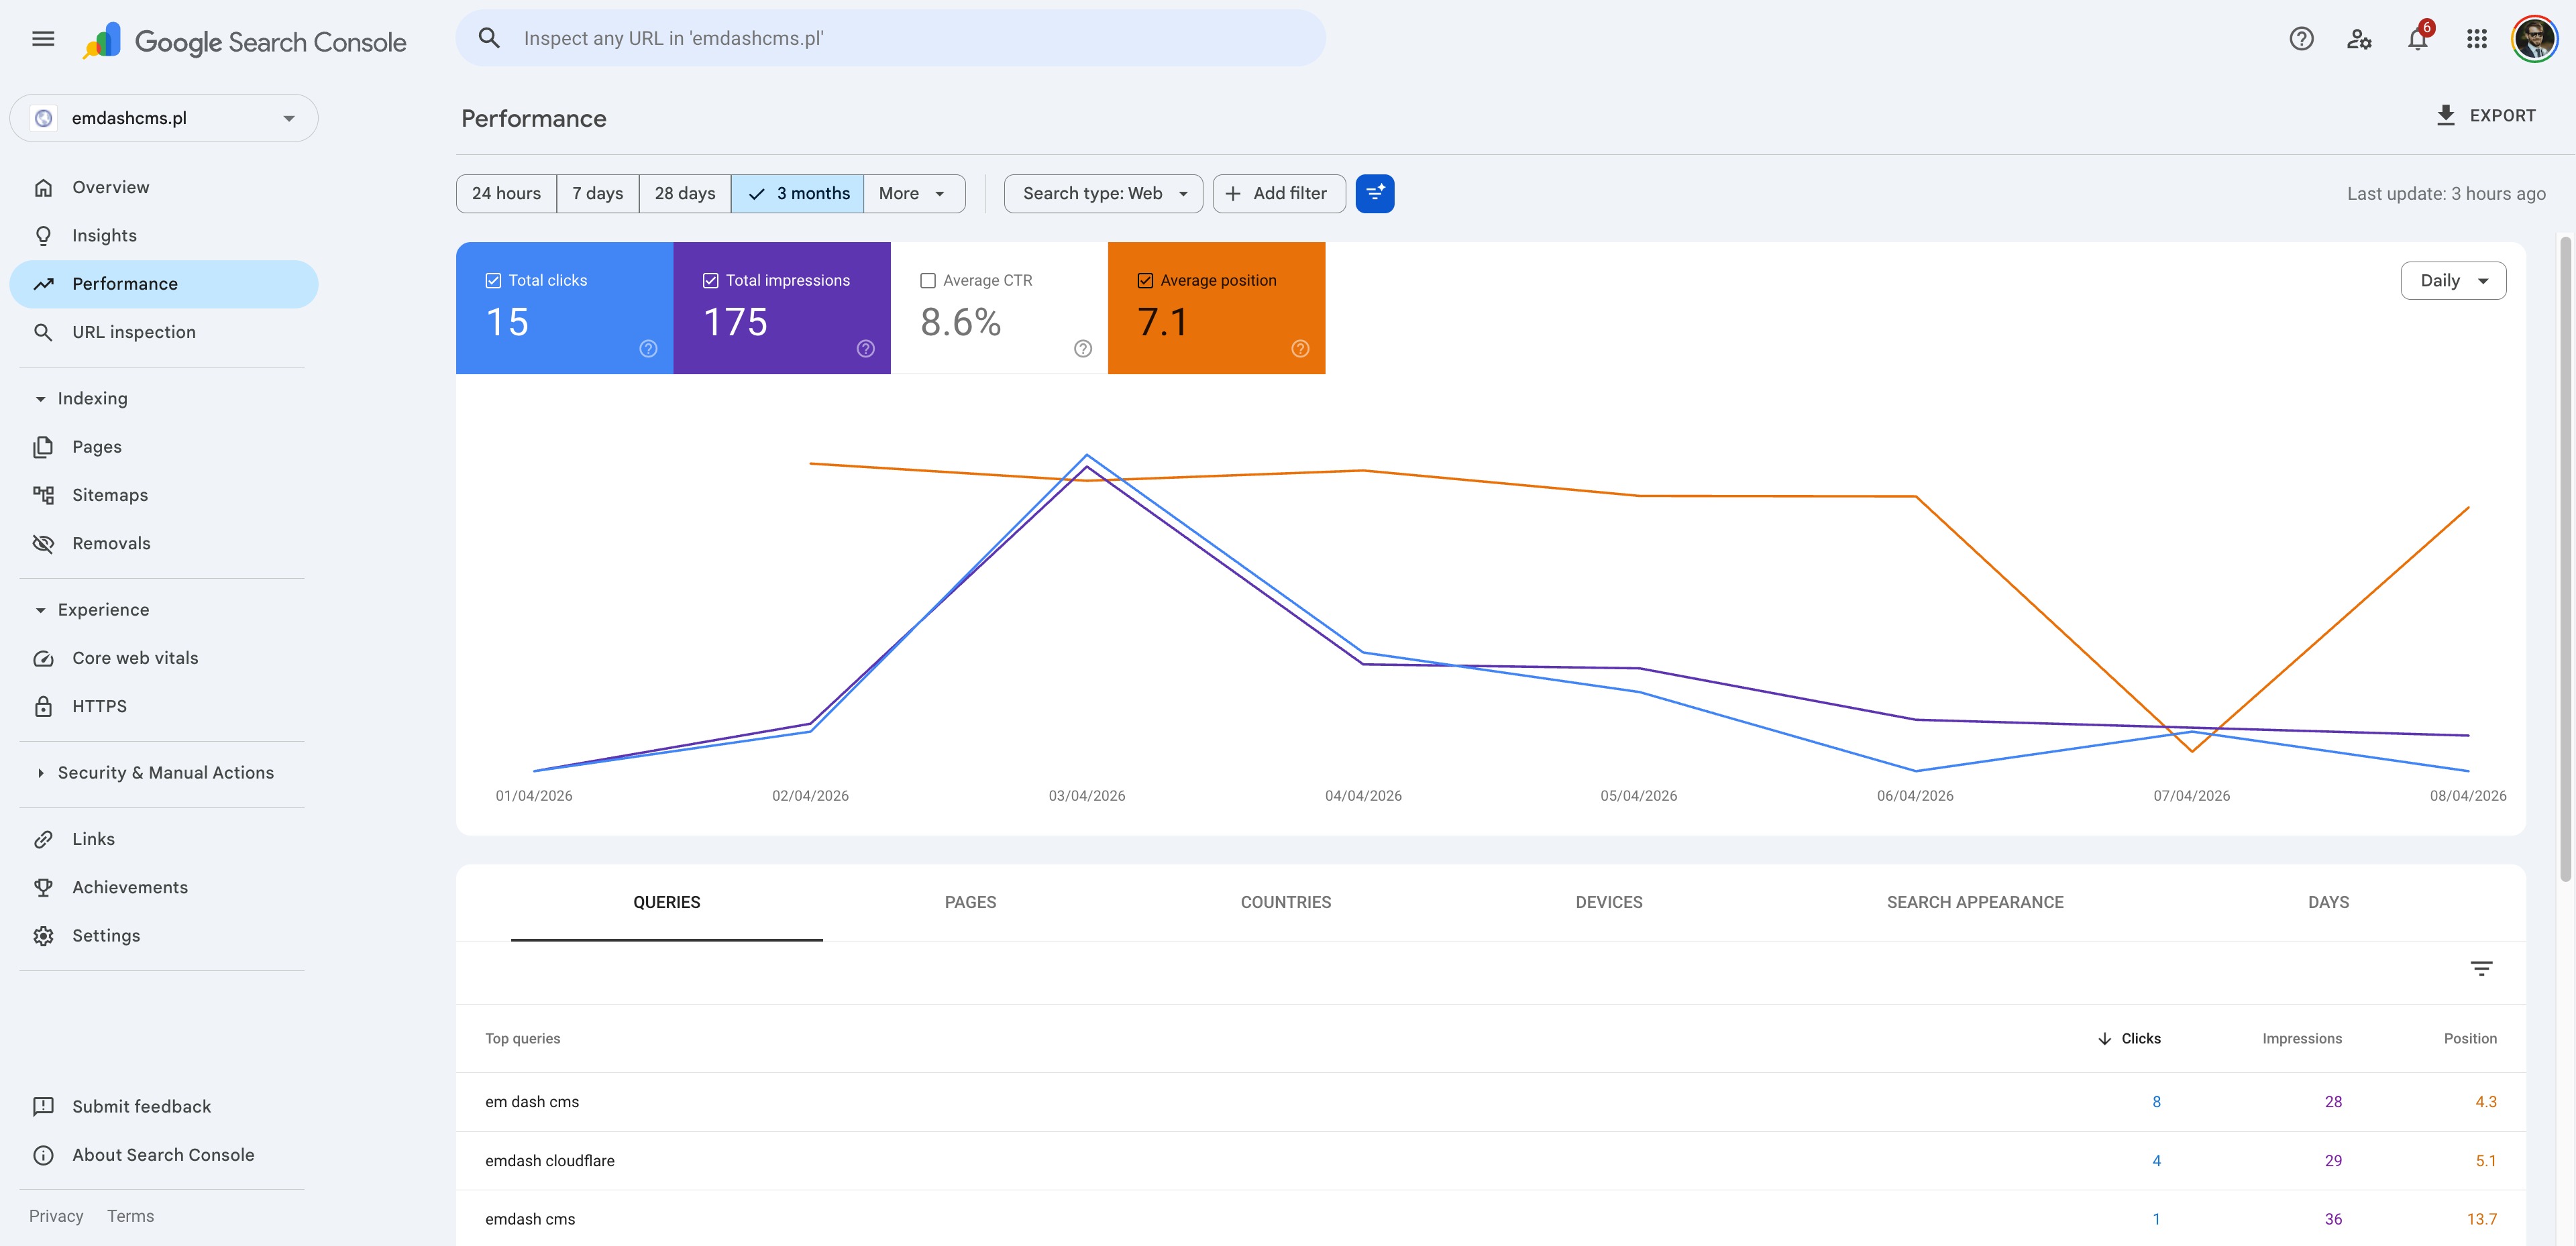Check the HTTPS report

coord(99,705)
